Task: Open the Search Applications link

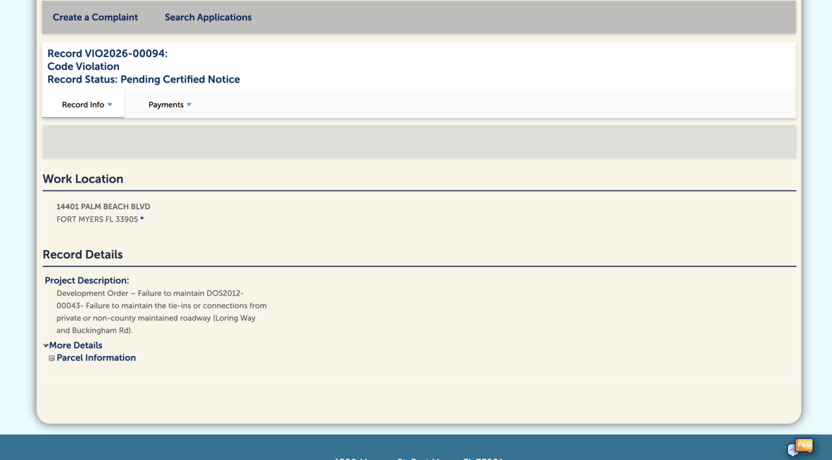Action: [208, 18]
